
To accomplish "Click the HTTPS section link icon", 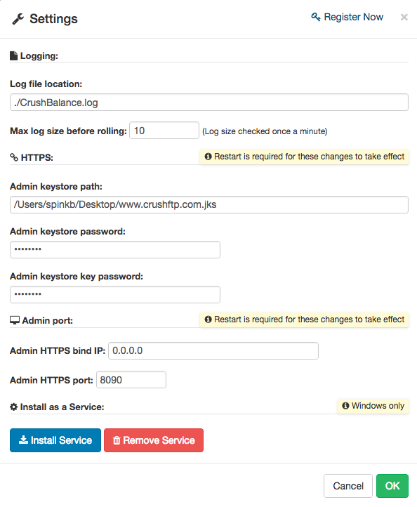I will 14,157.
